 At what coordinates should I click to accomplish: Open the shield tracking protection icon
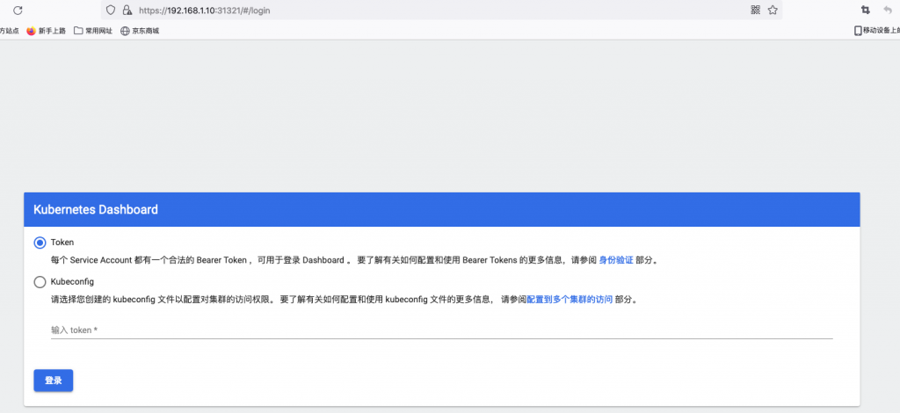pos(112,11)
